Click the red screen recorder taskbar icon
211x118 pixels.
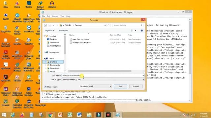pos(108,115)
